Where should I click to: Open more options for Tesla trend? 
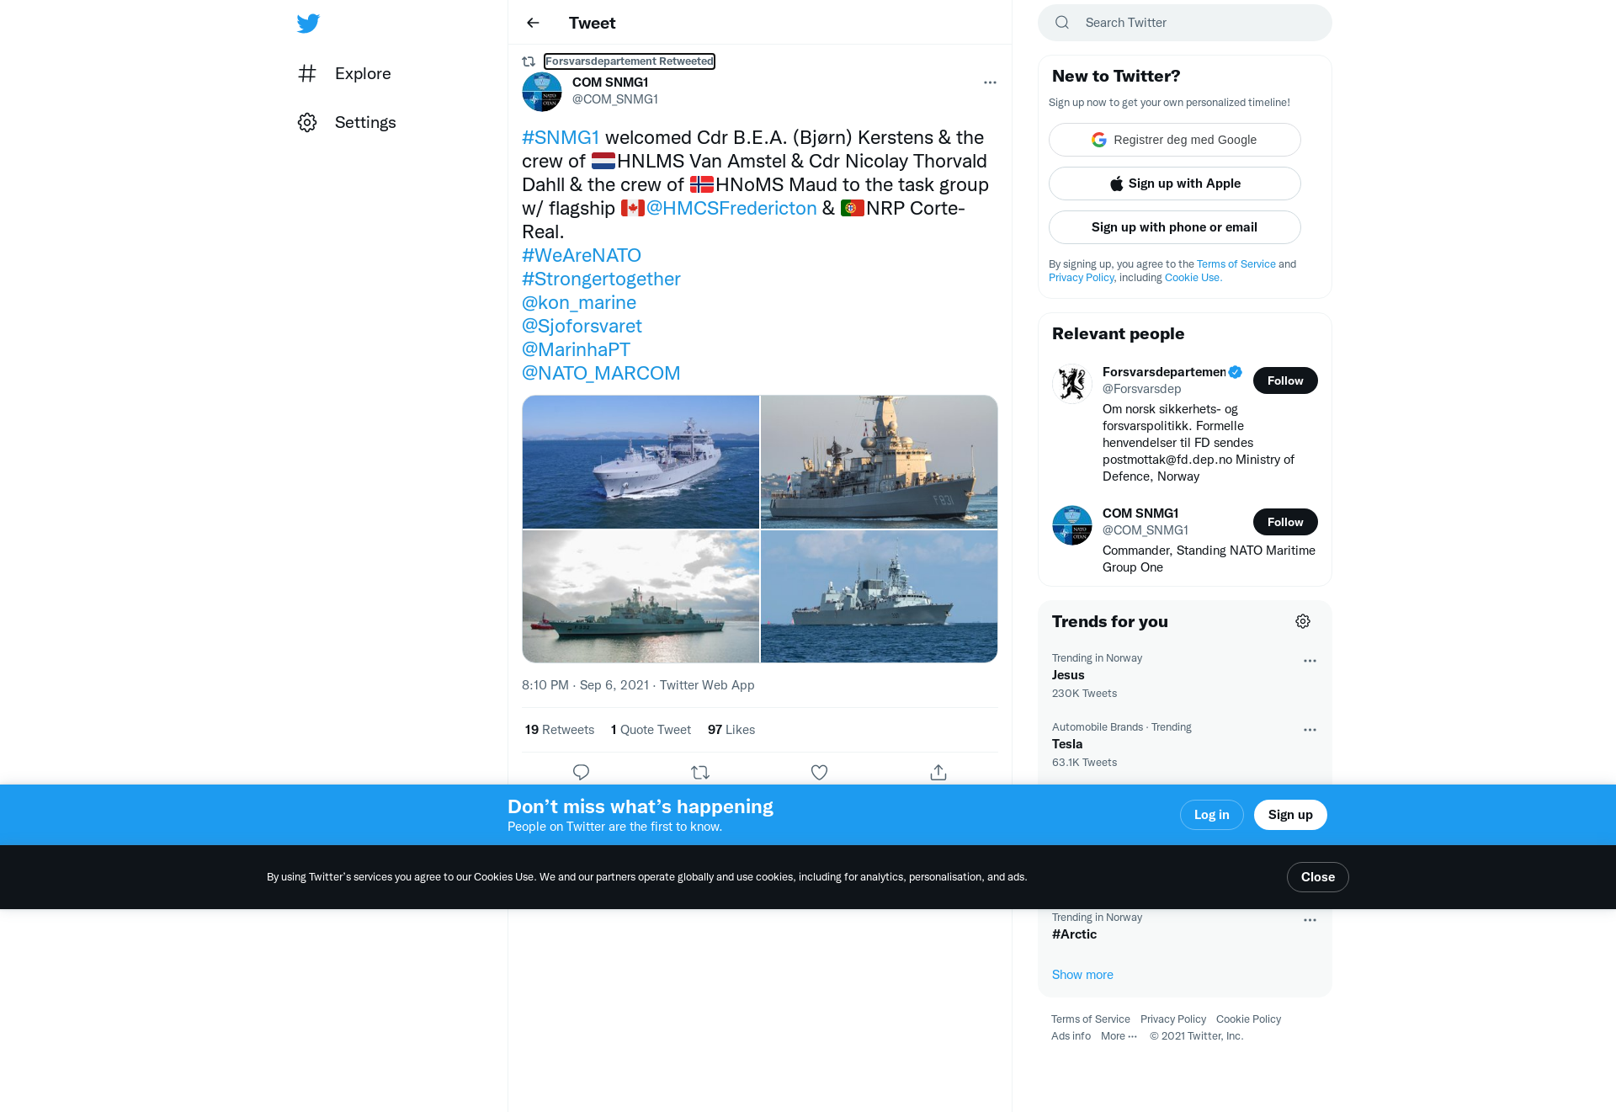pyautogui.click(x=1310, y=730)
